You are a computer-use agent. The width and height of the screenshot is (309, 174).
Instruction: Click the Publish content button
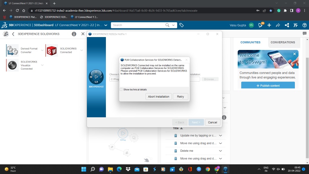click(x=268, y=86)
